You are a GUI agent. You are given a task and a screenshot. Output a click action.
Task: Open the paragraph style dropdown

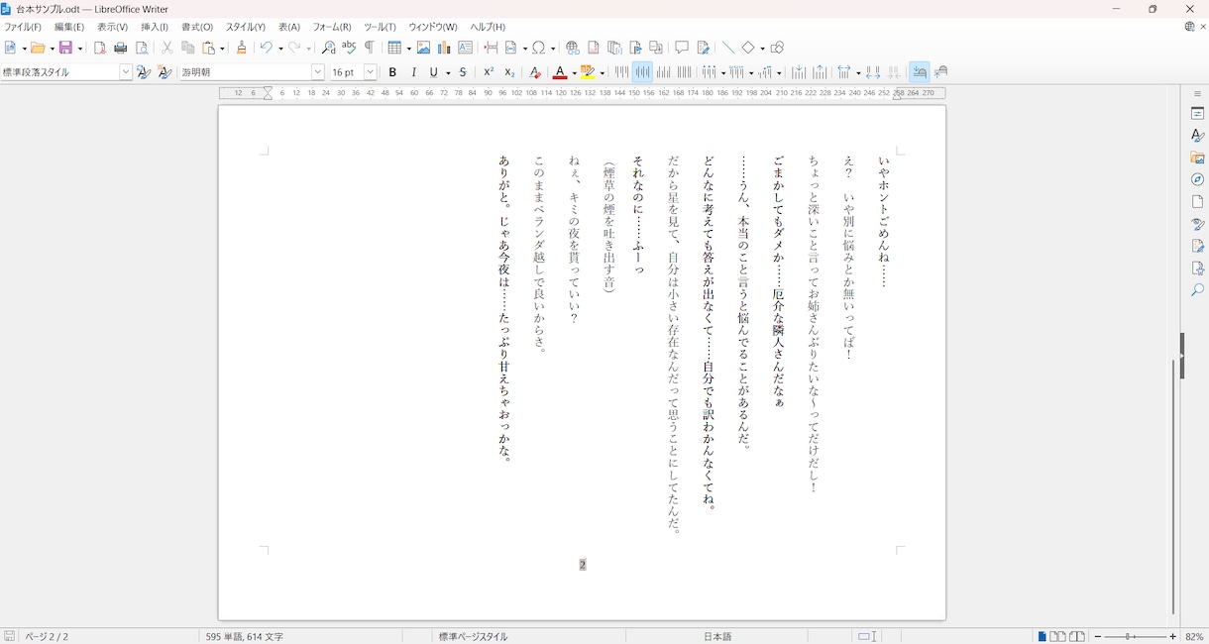coord(126,72)
